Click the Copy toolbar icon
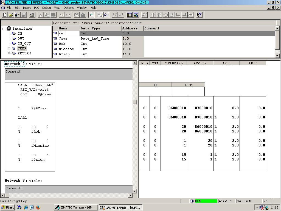281x211 pixels. point(47,15)
